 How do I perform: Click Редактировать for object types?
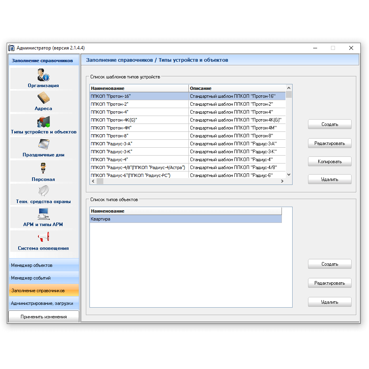point(330,283)
